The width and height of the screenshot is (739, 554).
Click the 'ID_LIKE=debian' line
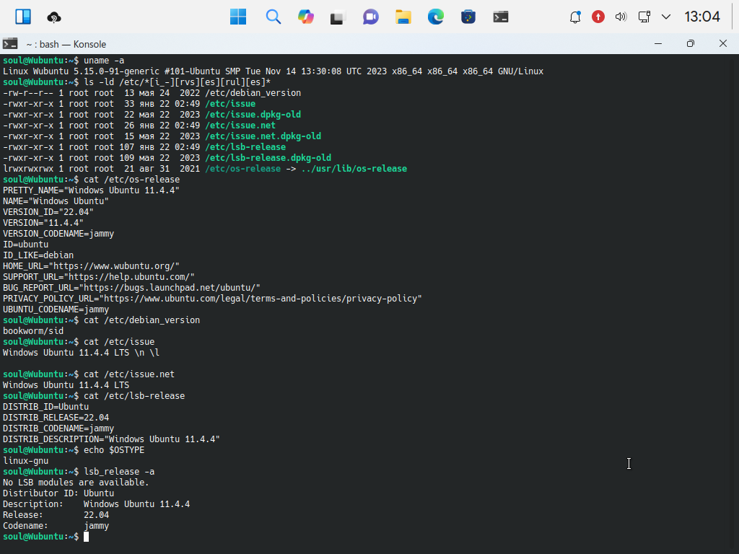38,255
